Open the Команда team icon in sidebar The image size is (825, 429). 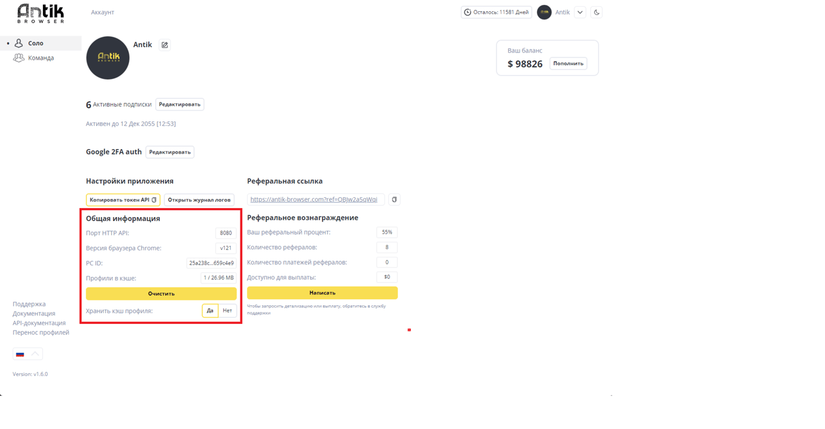coord(19,58)
